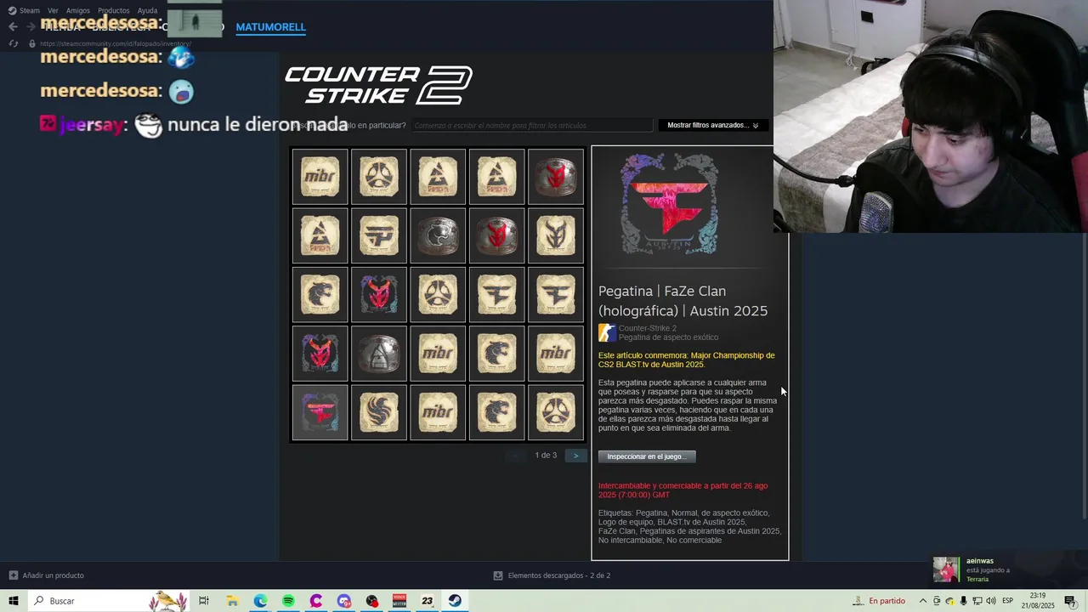Go to next inventory page arrow
Screen dimensions: 1088x612
click(x=575, y=456)
